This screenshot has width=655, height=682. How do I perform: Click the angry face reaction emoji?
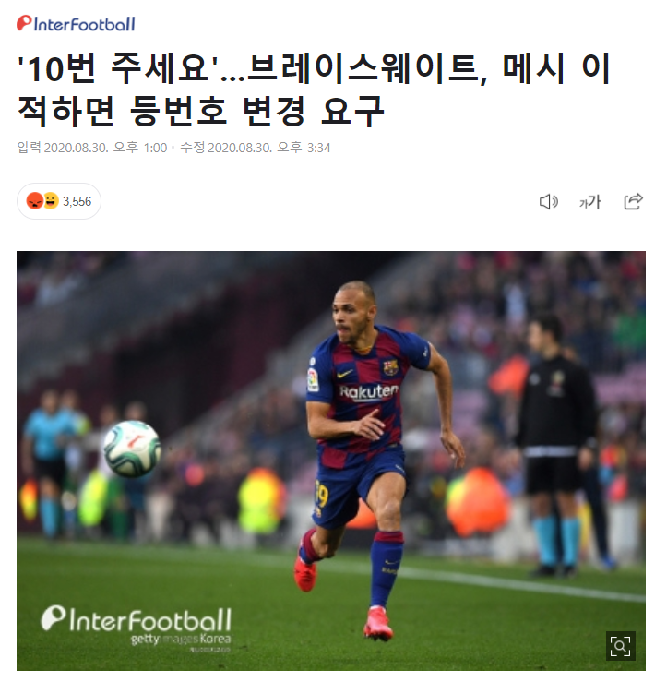(34, 201)
